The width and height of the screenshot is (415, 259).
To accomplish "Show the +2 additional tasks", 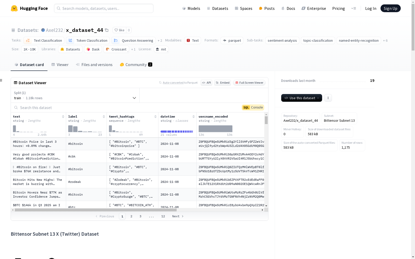I will pyautogui.click(x=160, y=41).
